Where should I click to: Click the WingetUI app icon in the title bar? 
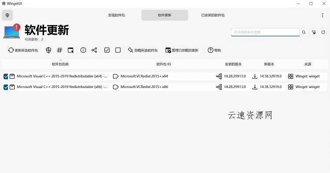pos(4,4)
